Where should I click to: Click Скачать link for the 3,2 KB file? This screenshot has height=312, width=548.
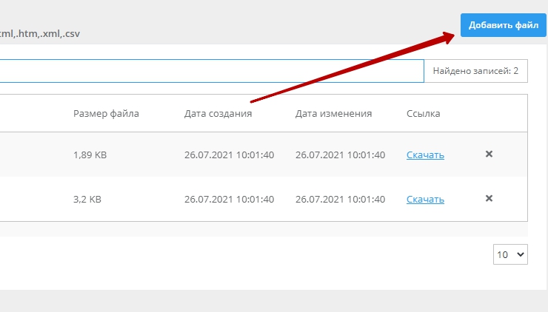(425, 200)
